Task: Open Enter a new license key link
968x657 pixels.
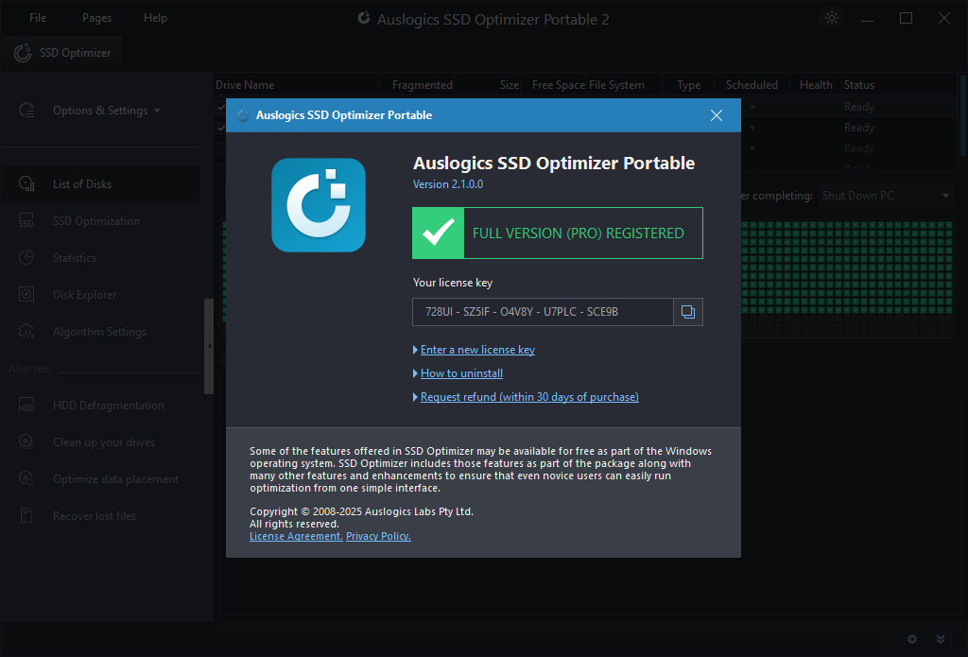Action: [x=477, y=350]
